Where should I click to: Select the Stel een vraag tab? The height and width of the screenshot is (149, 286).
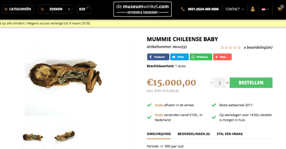coord(230,134)
